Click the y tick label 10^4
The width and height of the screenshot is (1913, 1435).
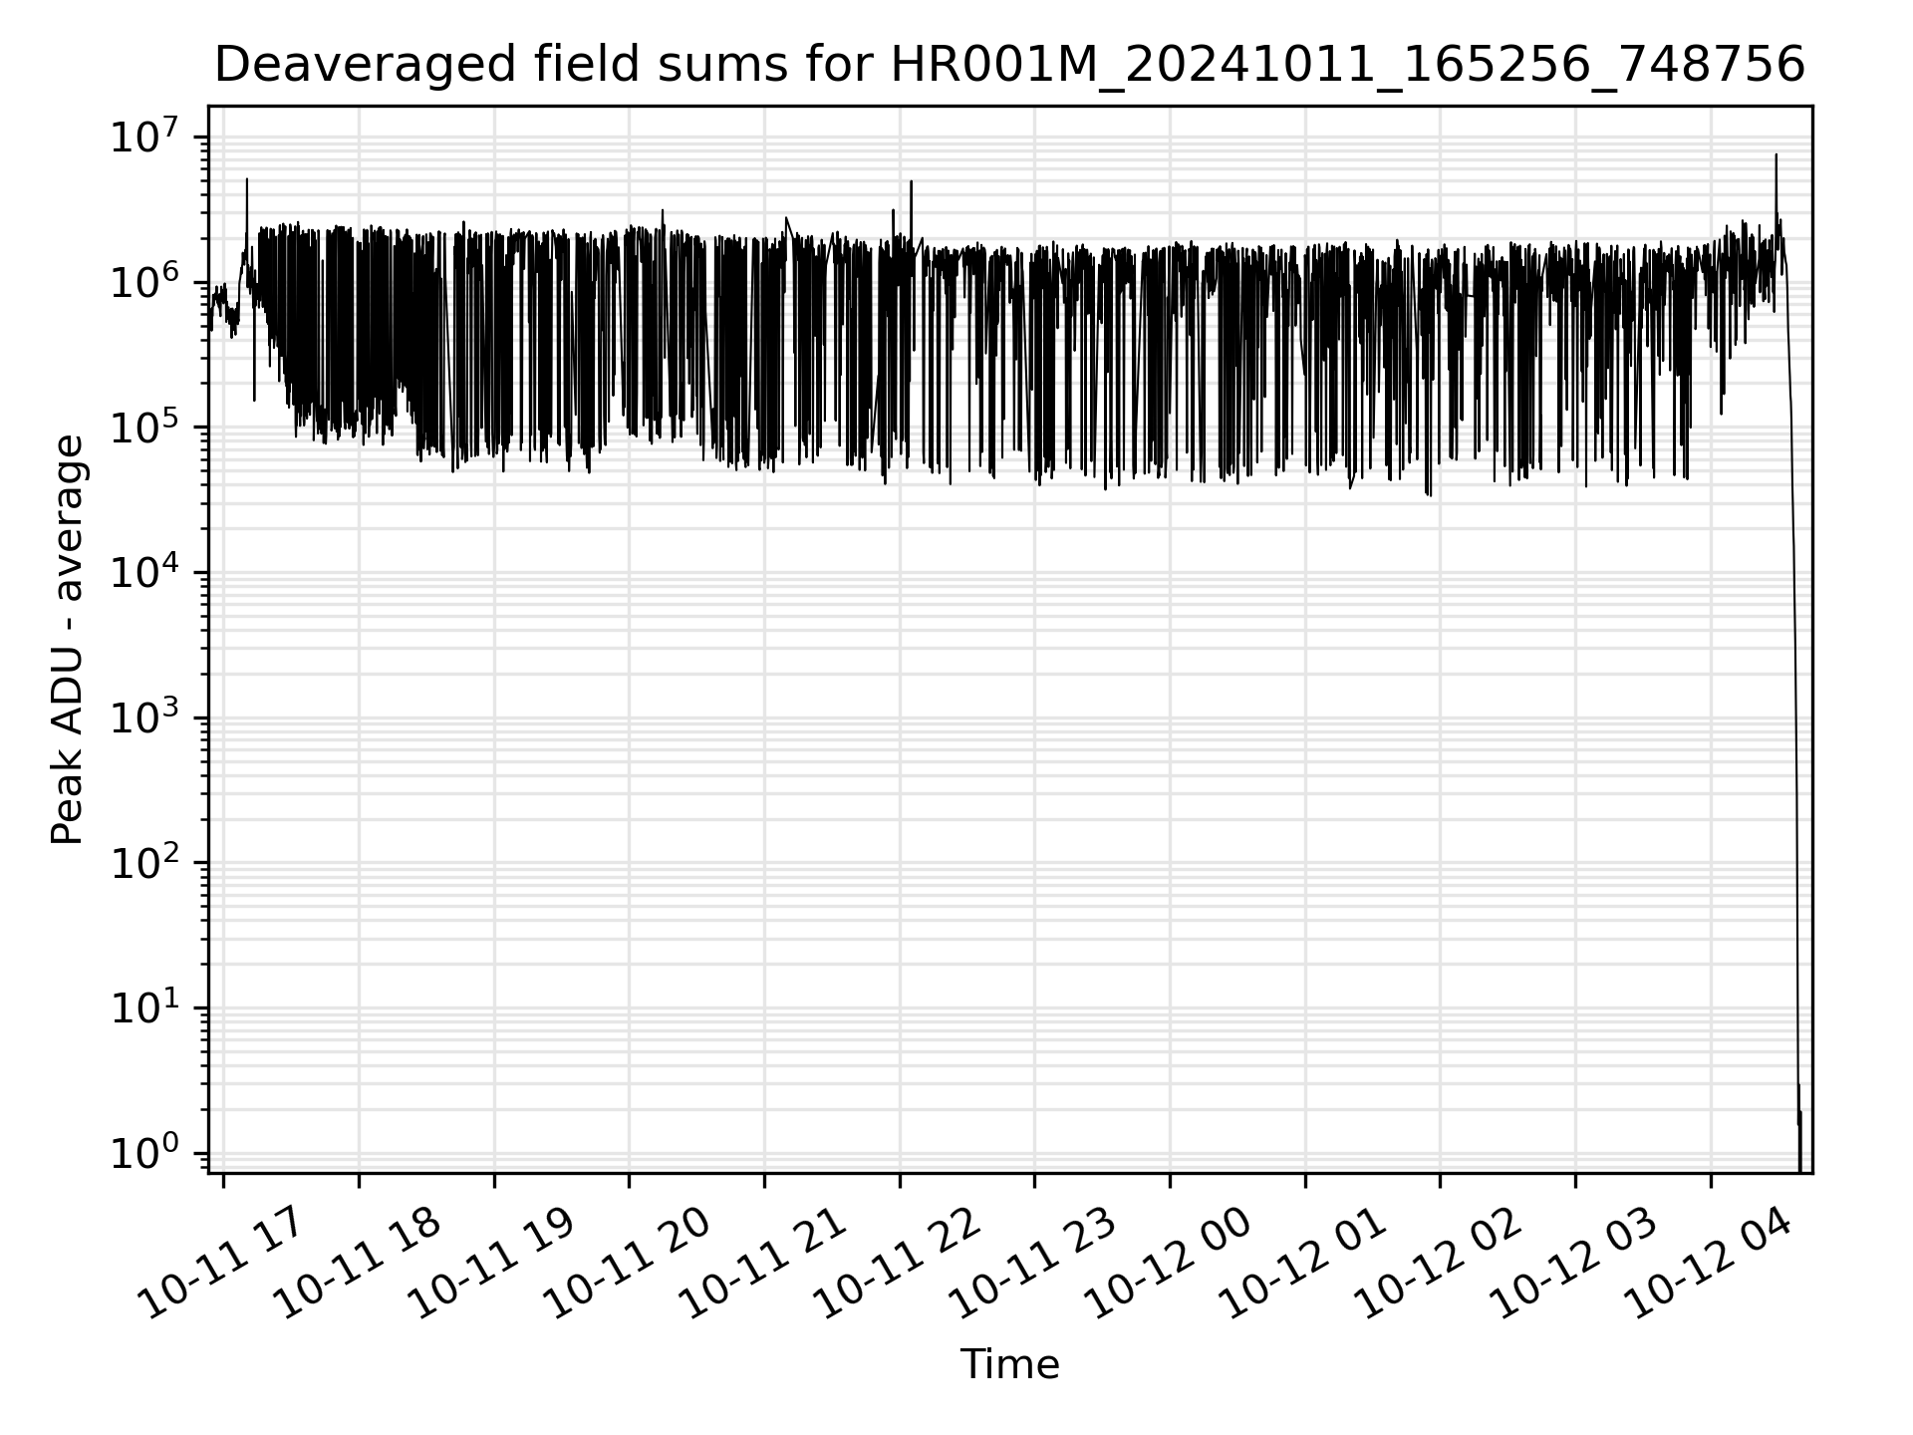tap(144, 573)
